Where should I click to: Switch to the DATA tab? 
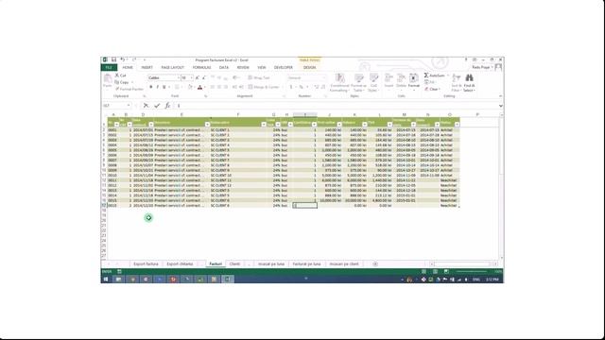point(224,67)
